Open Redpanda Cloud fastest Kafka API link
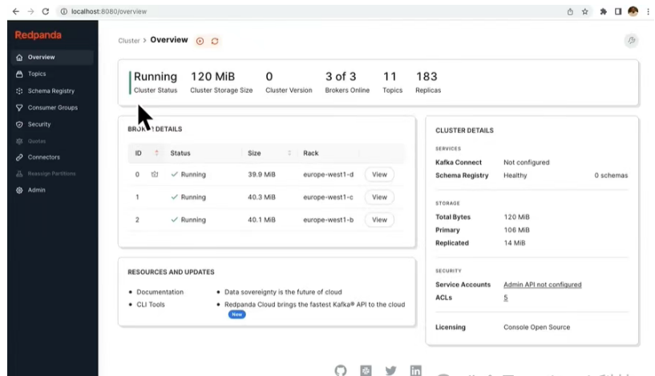This screenshot has width=655, height=376. (x=314, y=304)
